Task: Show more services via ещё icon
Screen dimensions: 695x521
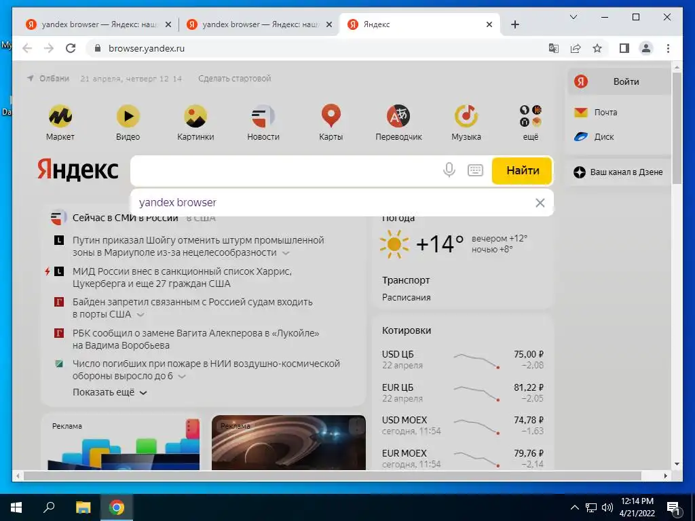Action: [531, 116]
